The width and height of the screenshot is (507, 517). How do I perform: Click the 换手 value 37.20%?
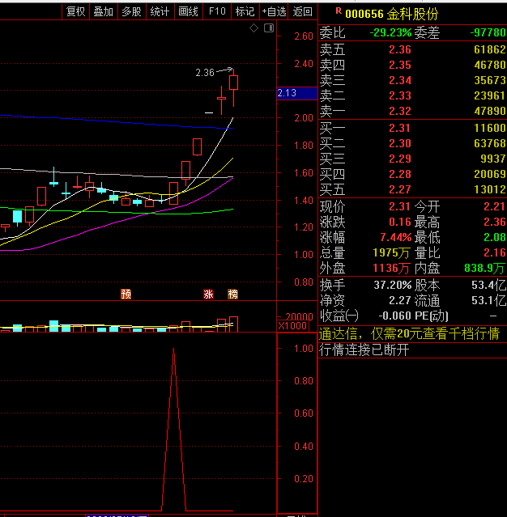tap(393, 285)
